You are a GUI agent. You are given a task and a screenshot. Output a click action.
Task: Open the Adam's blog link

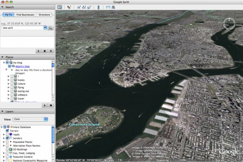pyautogui.click(x=22, y=66)
